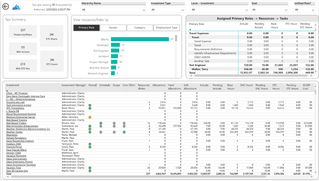Viewport: 319px width, 181px height.
Task: Click the ACWP Cost column header
Action: tap(306, 87)
